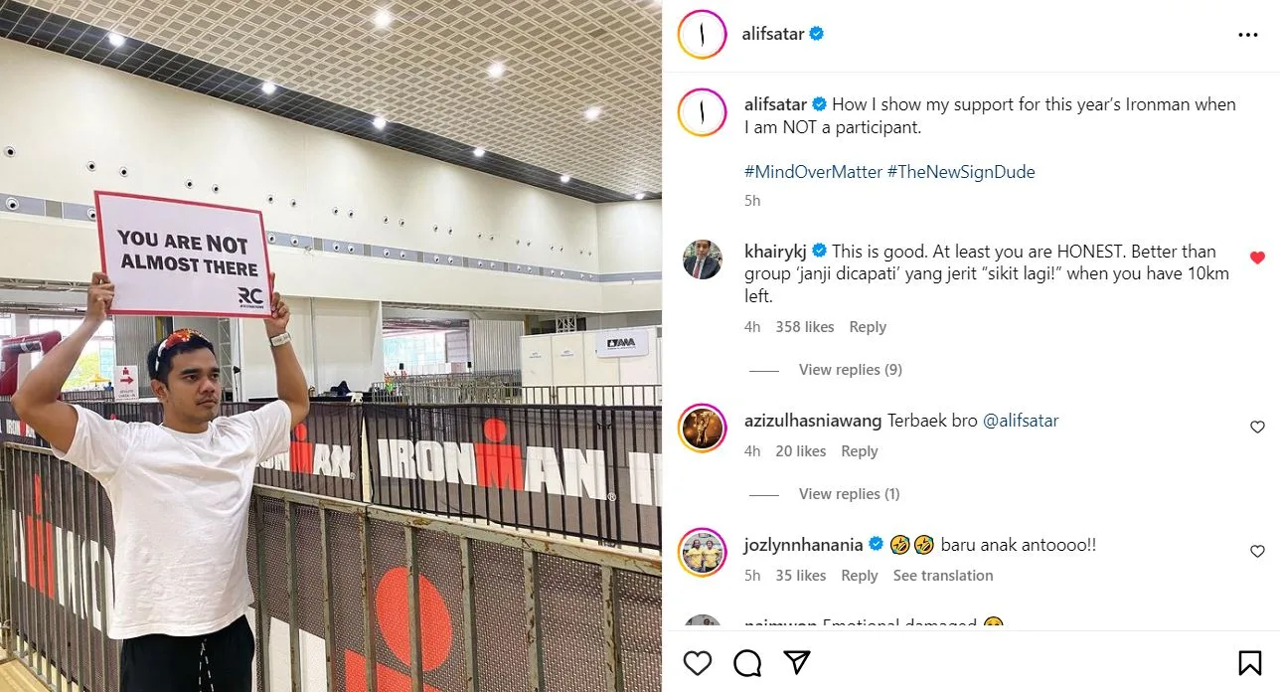This screenshot has width=1280, height=692.
Task: Reply to khairykj's comment
Action: pyautogui.click(x=868, y=327)
